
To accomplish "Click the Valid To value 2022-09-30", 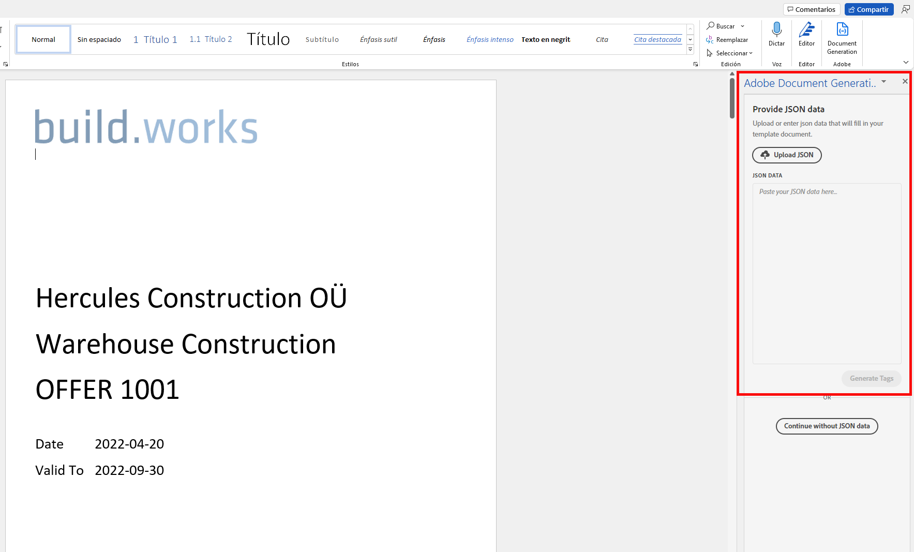I will click(x=129, y=470).
